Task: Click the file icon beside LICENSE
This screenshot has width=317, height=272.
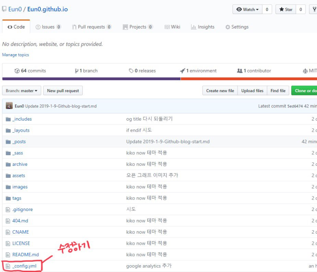Action: click(x=8, y=243)
